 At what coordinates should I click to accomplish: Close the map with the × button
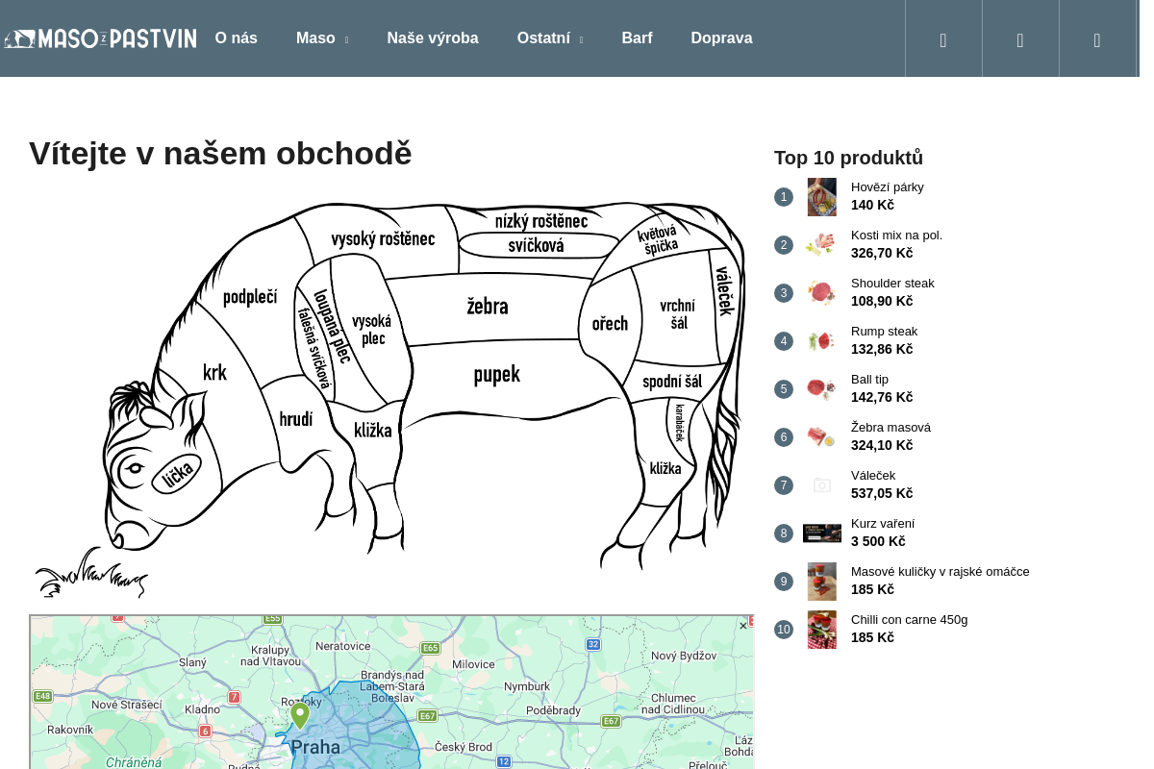click(x=743, y=626)
